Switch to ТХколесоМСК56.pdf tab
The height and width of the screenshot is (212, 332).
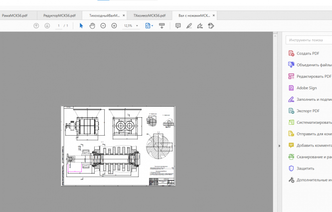click(x=149, y=15)
